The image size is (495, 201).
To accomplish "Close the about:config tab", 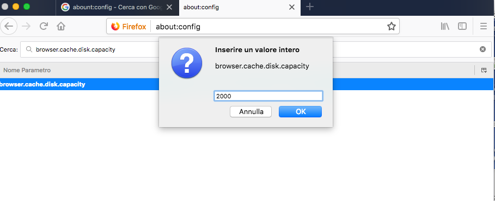I will pyautogui.click(x=292, y=7).
